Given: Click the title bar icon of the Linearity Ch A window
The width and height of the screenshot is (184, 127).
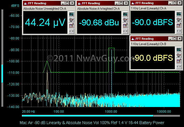Looking at the screenshot, I should [x=133, y=3].
